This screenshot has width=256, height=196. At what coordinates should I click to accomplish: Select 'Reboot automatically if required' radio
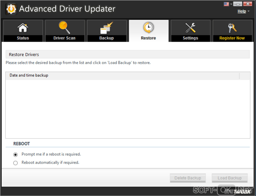(16, 163)
